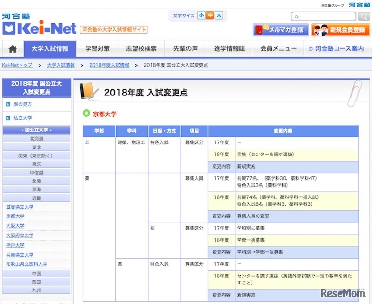Click the search input field
Screen dimensions: 372x304
click(x=324, y=17)
